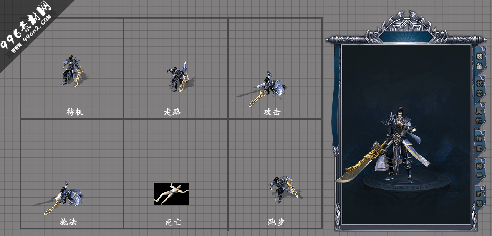This screenshot has width=492, height=236.
Task: Switch to the 称号 title tab
Action: [x=479, y=171]
